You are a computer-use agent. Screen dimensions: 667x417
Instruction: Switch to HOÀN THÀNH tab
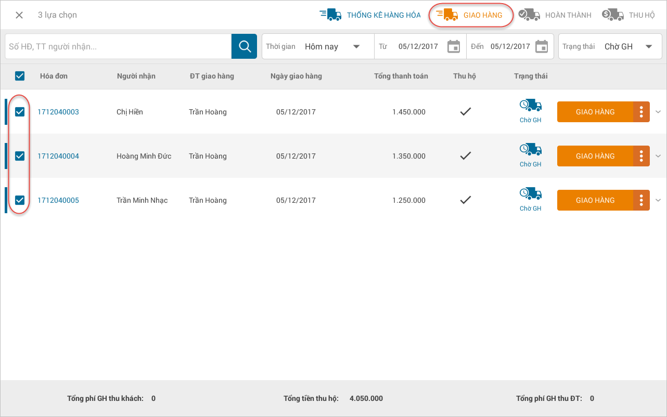click(555, 15)
